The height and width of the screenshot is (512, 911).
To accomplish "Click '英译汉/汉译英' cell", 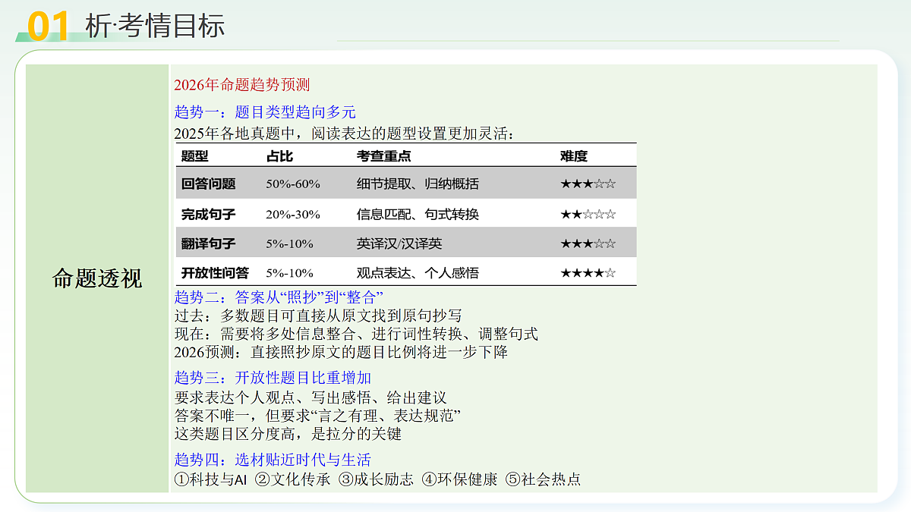I will point(399,243).
